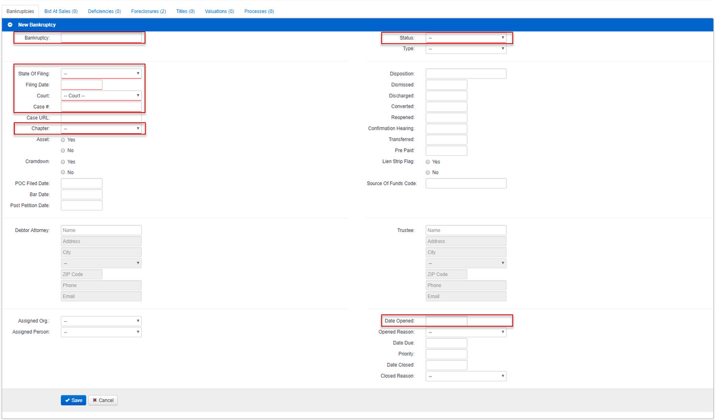Click the Priority field
The image size is (715, 420).
tap(446, 354)
